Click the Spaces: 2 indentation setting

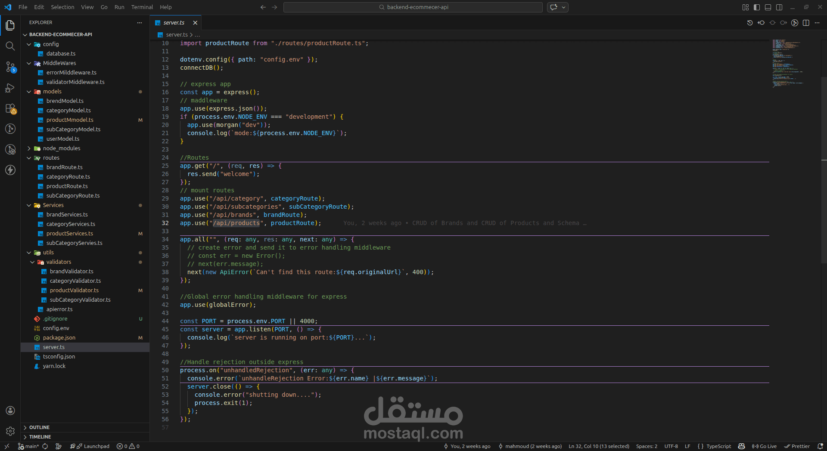pyautogui.click(x=647, y=446)
